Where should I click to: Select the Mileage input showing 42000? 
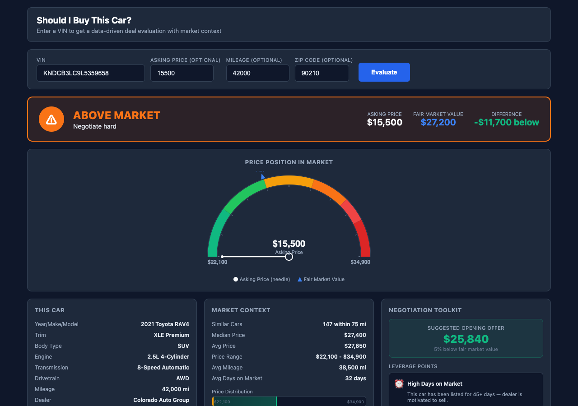(x=257, y=73)
